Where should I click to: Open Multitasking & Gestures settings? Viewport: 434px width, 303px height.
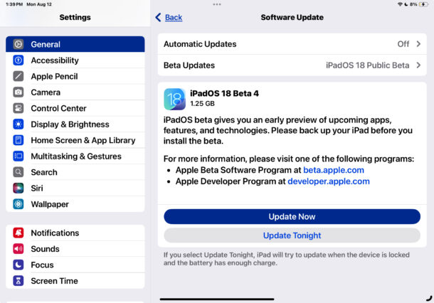(75, 156)
